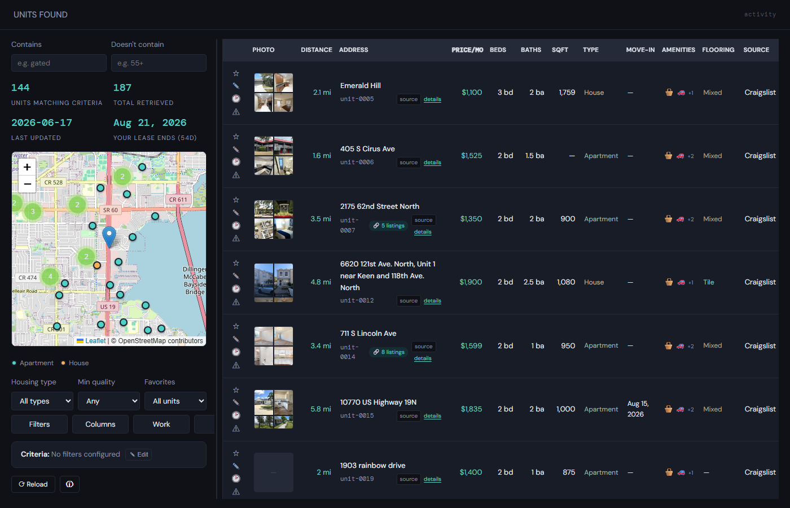The width and height of the screenshot is (790, 508).
Task: Click pencil icon on 1903 rainbow drive row
Action: (x=236, y=466)
